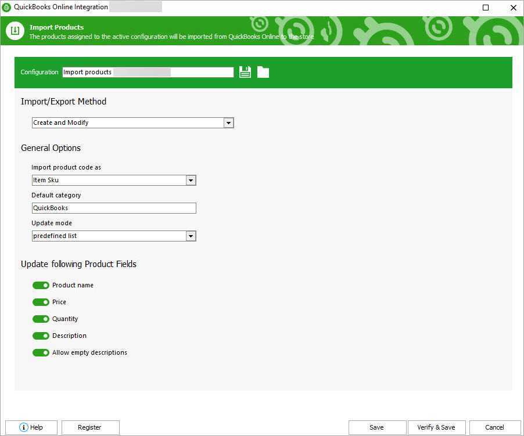Viewport: 524px width, 436px height.
Task: Switch off the Description toggle
Action: (41, 336)
